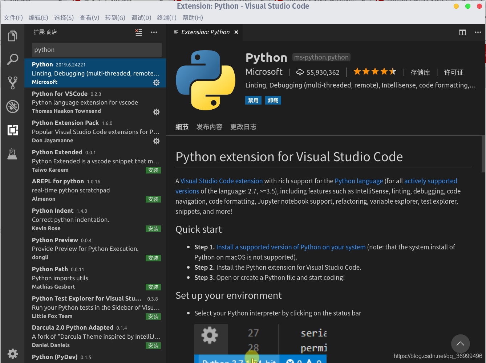Open the actively supported versions link

(x=430, y=181)
